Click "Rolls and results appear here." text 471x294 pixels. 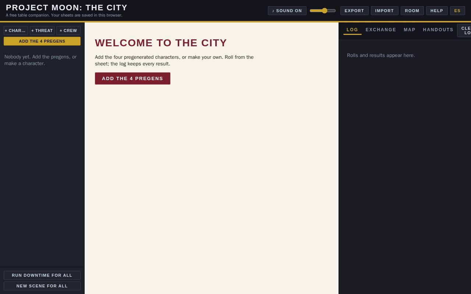[x=381, y=55]
